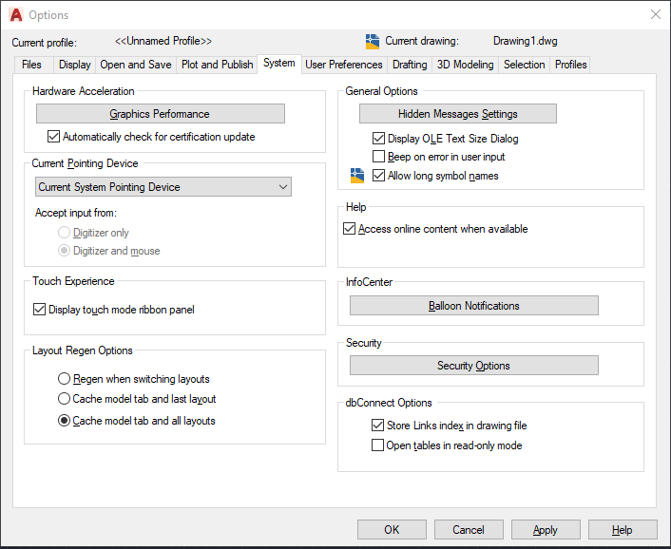Disable Access online content when available

coord(350,229)
